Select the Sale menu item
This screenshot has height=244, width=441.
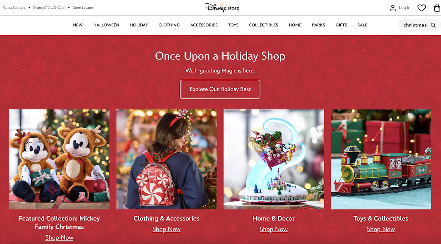click(x=362, y=25)
